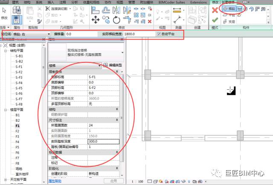Open the 分析 Analyze ribbon tab

click(x=75, y=2)
